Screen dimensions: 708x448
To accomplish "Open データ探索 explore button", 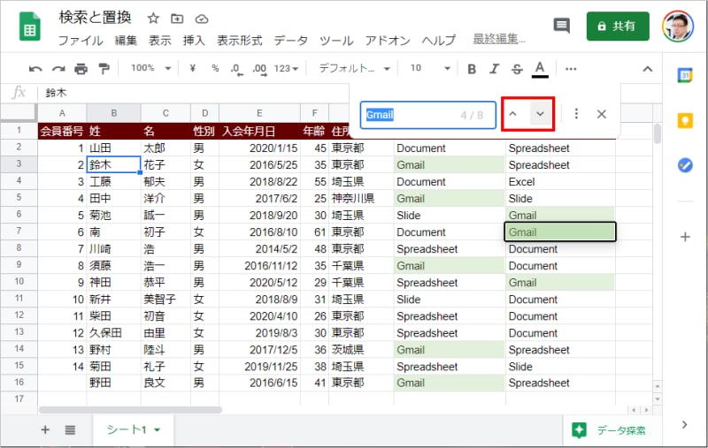I will [610, 430].
